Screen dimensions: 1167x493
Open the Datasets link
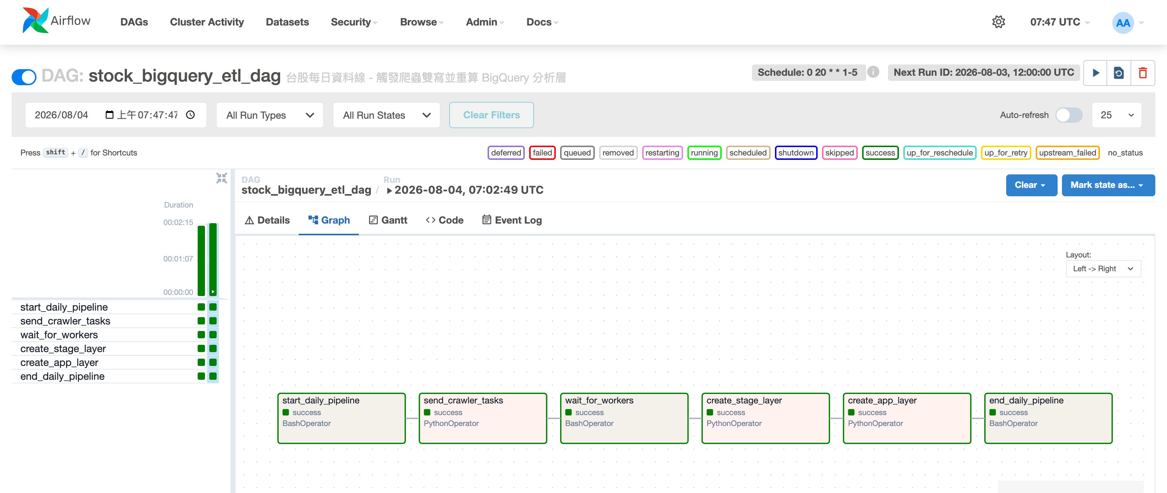(287, 22)
